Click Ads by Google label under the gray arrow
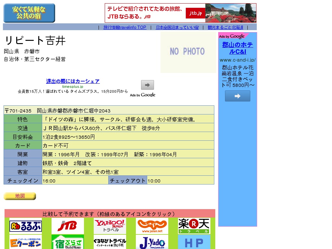The height and width of the screenshot is (249, 332). 143,95
